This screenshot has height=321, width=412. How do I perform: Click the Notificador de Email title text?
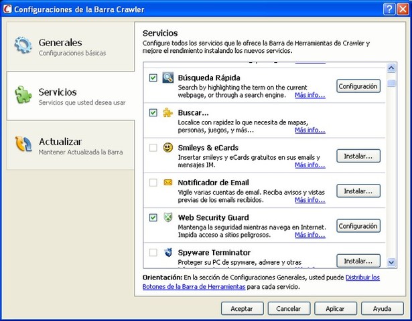point(213,183)
